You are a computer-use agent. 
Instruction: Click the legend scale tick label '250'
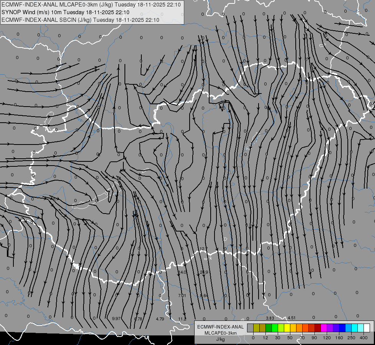pyautogui.click(x=351, y=338)
